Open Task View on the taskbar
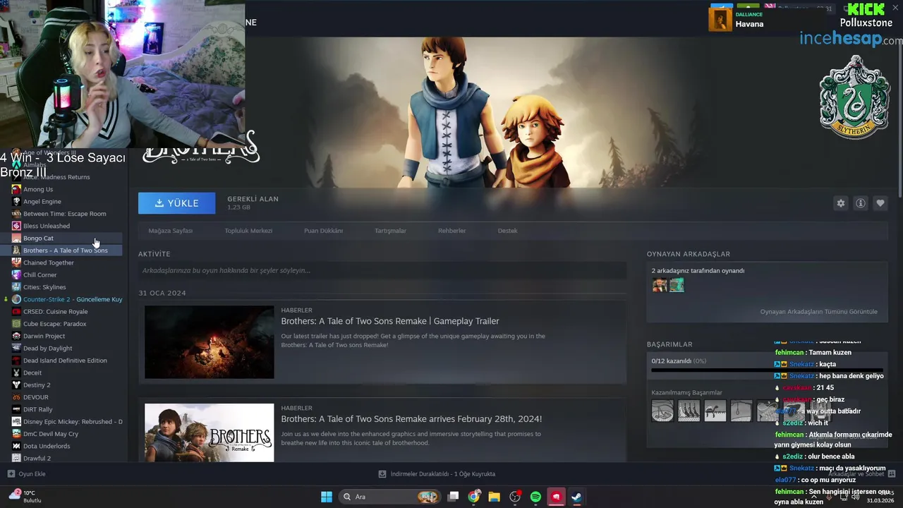The height and width of the screenshot is (508, 903). [454, 497]
